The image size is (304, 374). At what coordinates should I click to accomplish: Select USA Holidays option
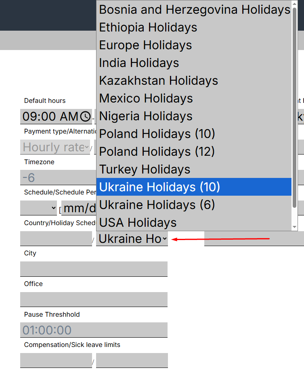point(138,223)
